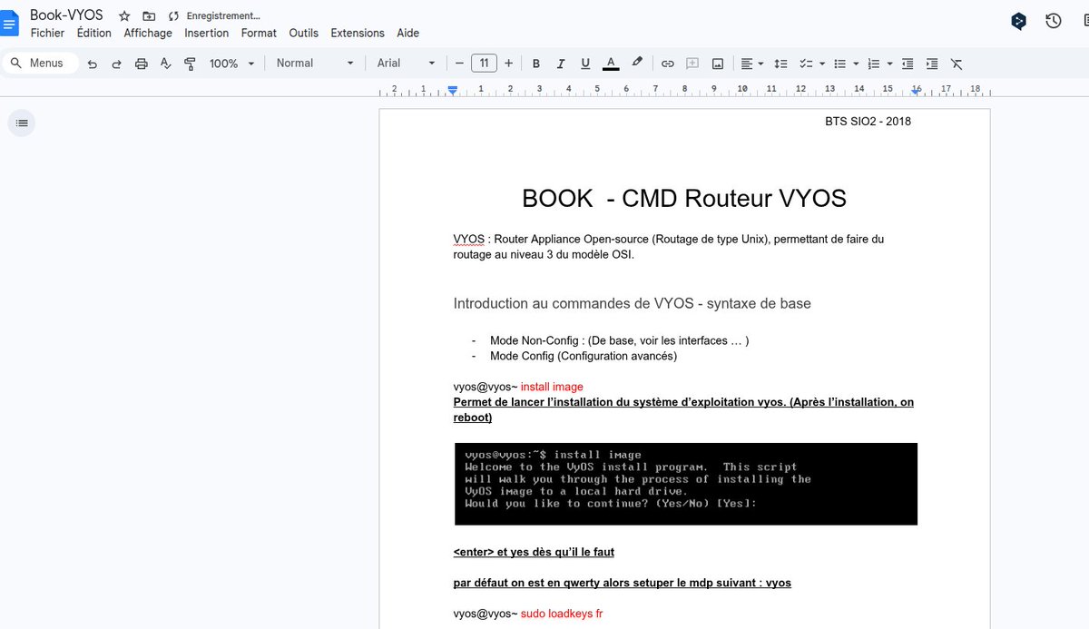Increase paragraph indent
Screen dimensions: 1089x629
(x=932, y=64)
